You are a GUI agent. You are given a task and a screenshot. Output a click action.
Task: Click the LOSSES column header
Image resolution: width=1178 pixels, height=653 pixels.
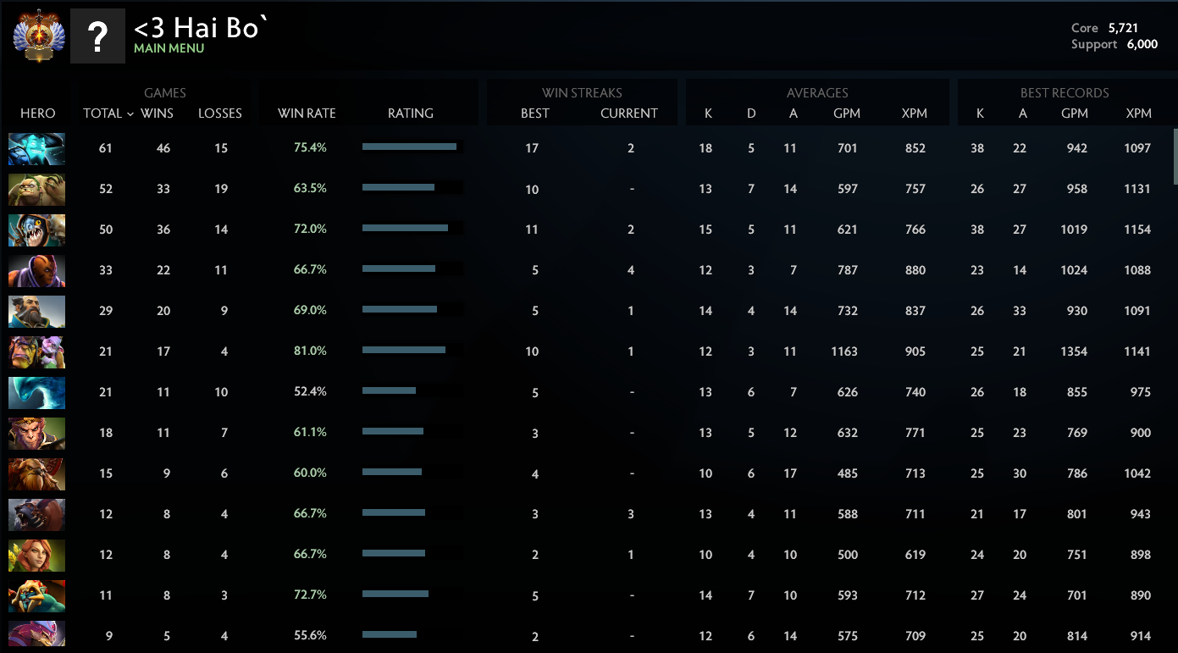pyautogui.click(x=220, y=113)
